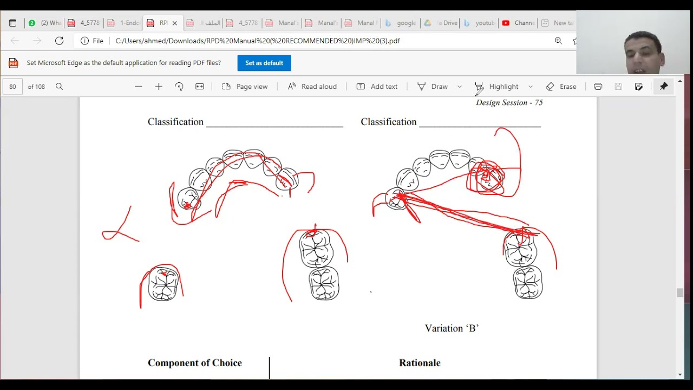Click the 'Rationale' heading
Viewport: 693px width, 390px height.
coord(420,363)
